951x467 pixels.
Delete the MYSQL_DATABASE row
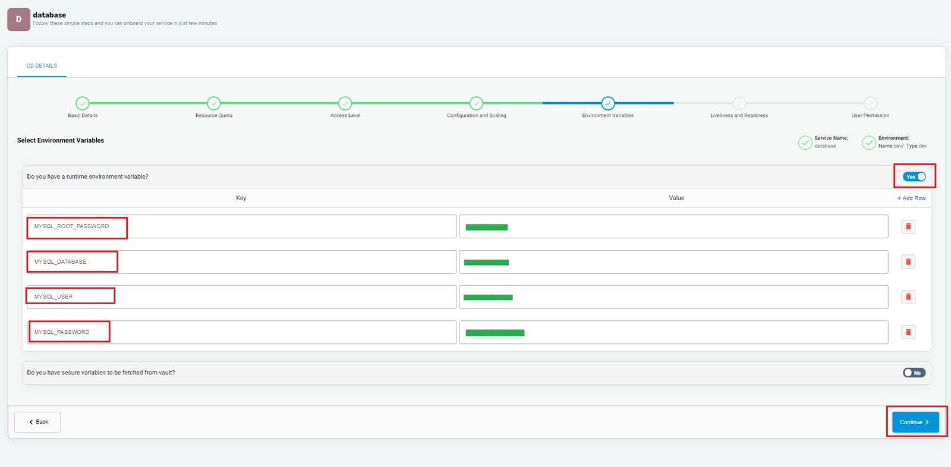pos(908,261)
